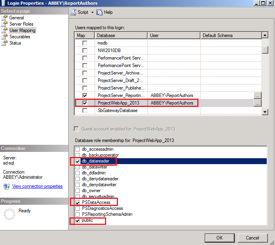Click the Help toolbar icon
The image size is (275, 245).
99,12
